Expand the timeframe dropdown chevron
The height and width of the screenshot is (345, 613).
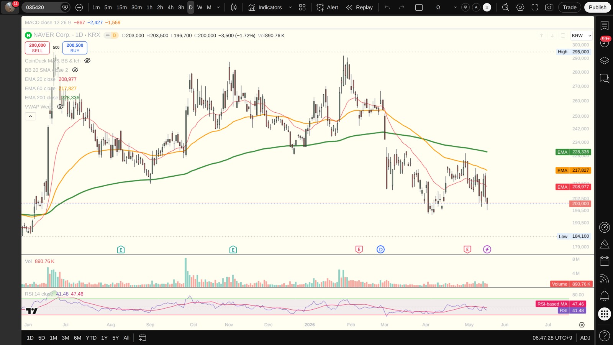(218, 7)
